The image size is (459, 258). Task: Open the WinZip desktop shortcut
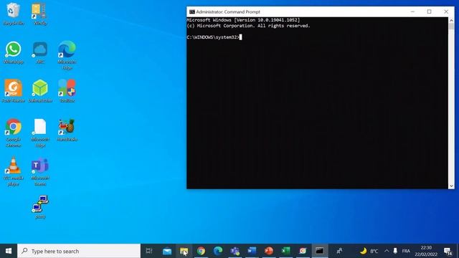tap(40, 14)
